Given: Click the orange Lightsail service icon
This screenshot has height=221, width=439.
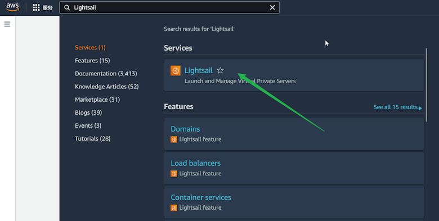Looking at the screenshot, I should [x=176, y=70].
